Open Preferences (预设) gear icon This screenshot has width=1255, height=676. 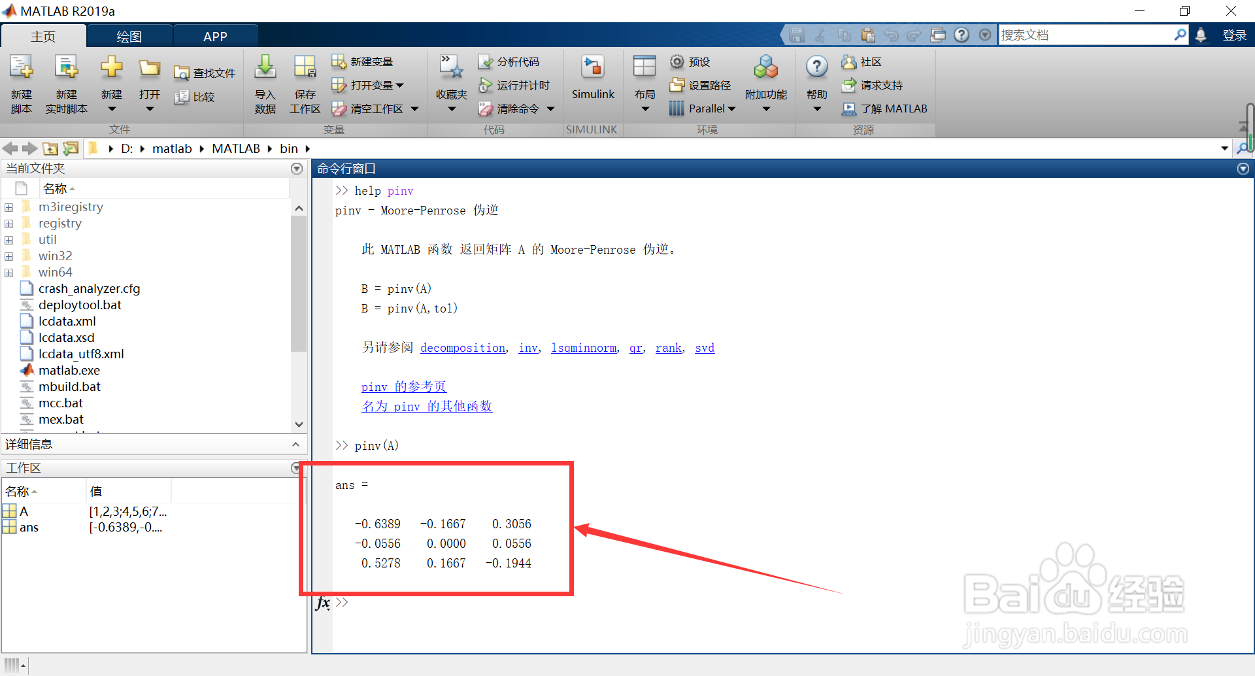pos(677,61)
